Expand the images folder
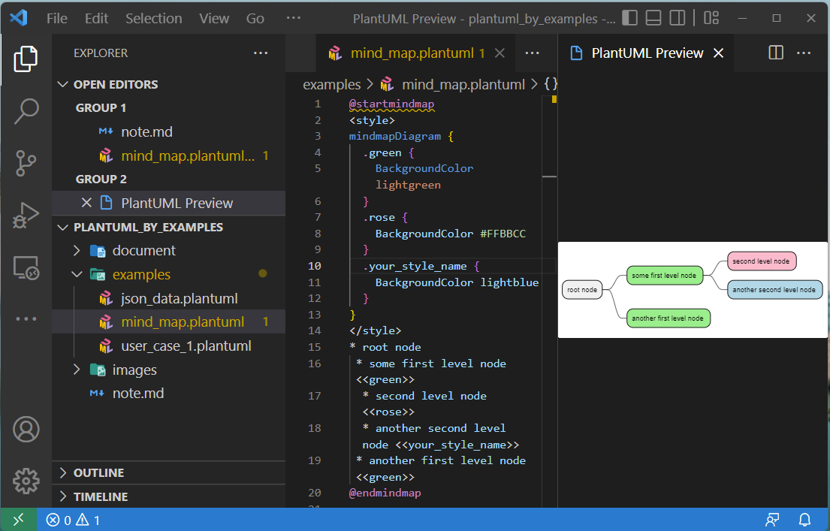 pyautogui.click(x=77, y=370)
